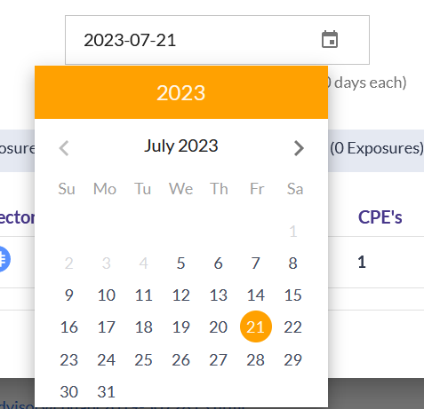Choose July 8 in calendar
Image resolution: width=424 pixels, height=409 pixels.
(x=293, y=263)
